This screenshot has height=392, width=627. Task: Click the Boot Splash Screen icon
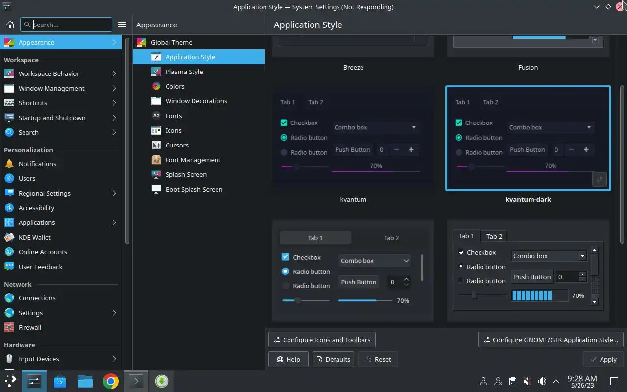[x=156, y=189]
